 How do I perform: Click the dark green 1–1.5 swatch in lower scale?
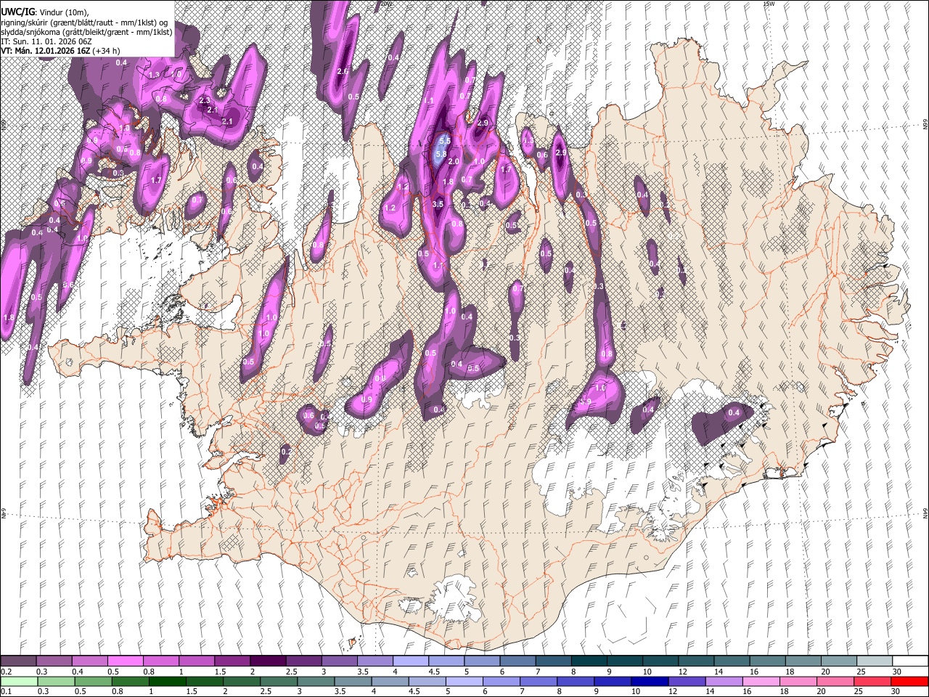168,681
